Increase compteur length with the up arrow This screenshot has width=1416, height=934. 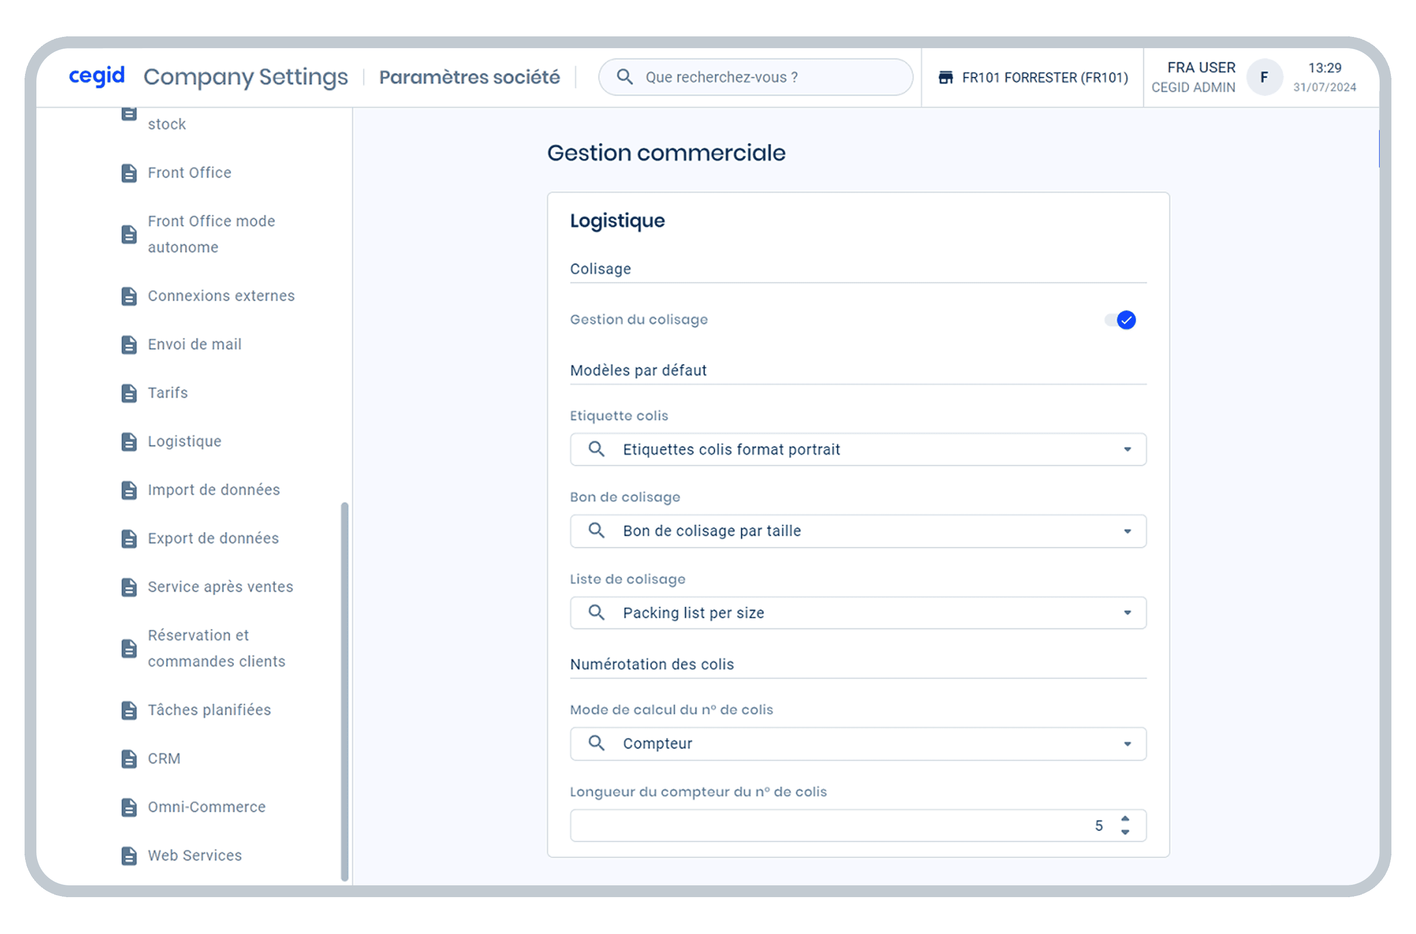click(1126, 819)
